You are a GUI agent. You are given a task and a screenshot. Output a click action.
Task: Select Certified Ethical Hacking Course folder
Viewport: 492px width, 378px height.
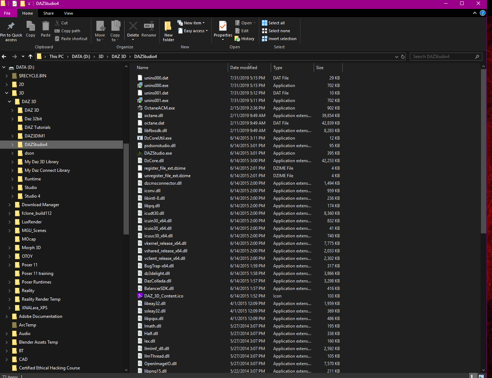coord(49,368)
